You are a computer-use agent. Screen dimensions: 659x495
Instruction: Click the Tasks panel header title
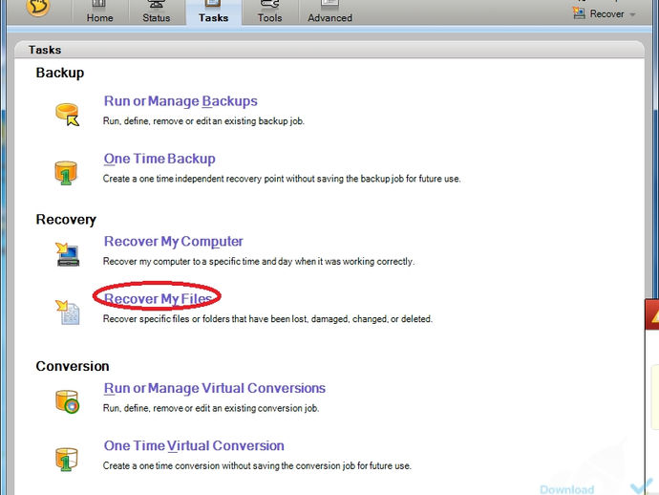45,50
